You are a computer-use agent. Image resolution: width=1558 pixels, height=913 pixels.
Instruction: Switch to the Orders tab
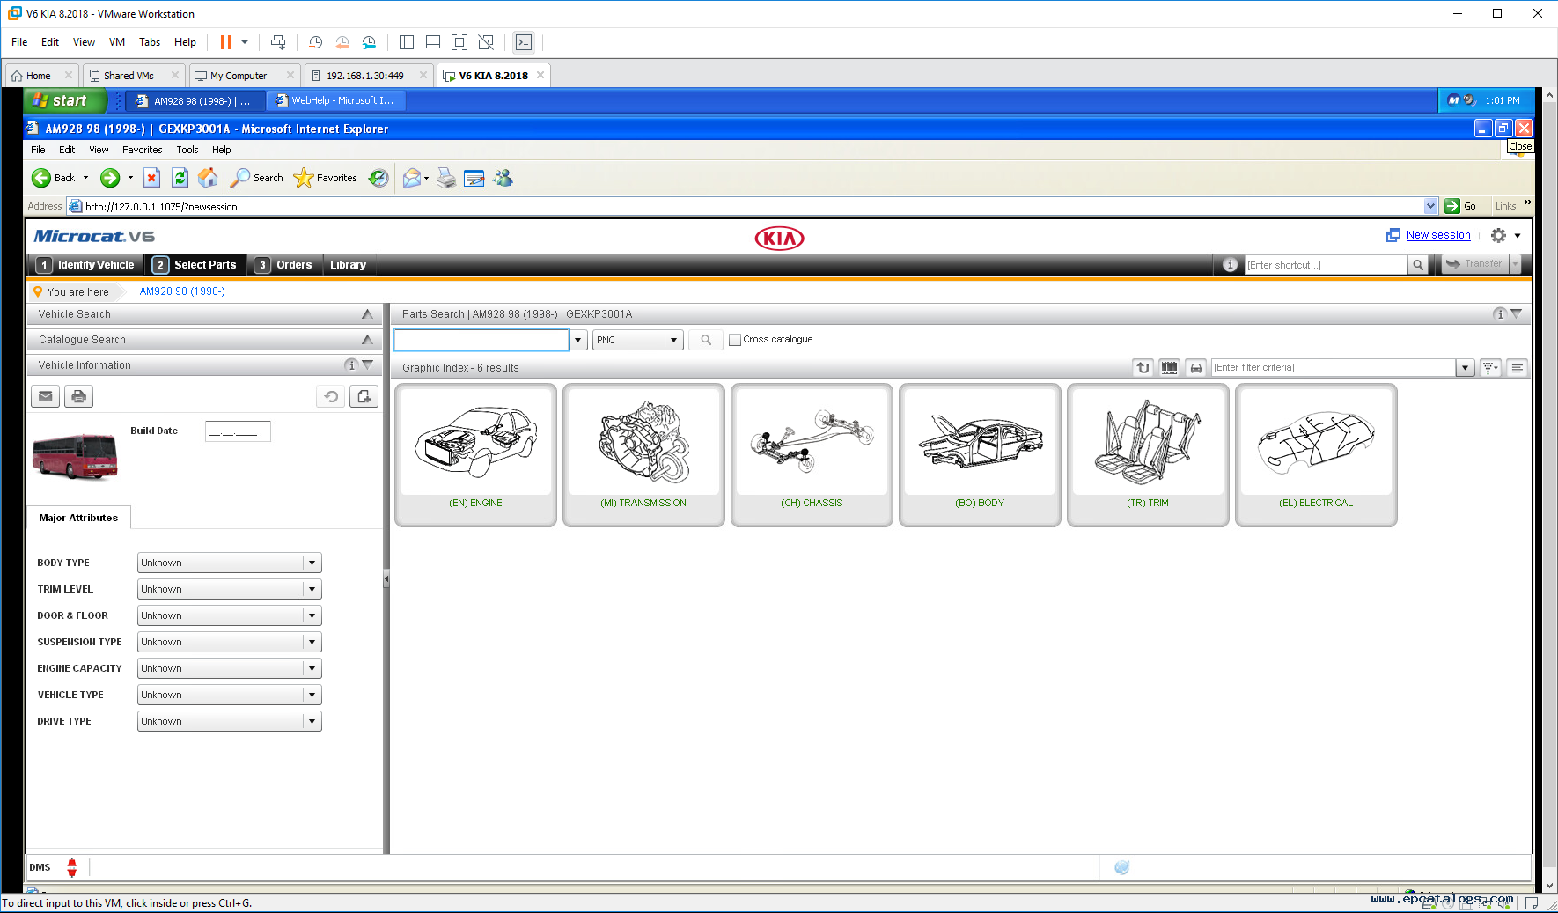coord(284,265)
